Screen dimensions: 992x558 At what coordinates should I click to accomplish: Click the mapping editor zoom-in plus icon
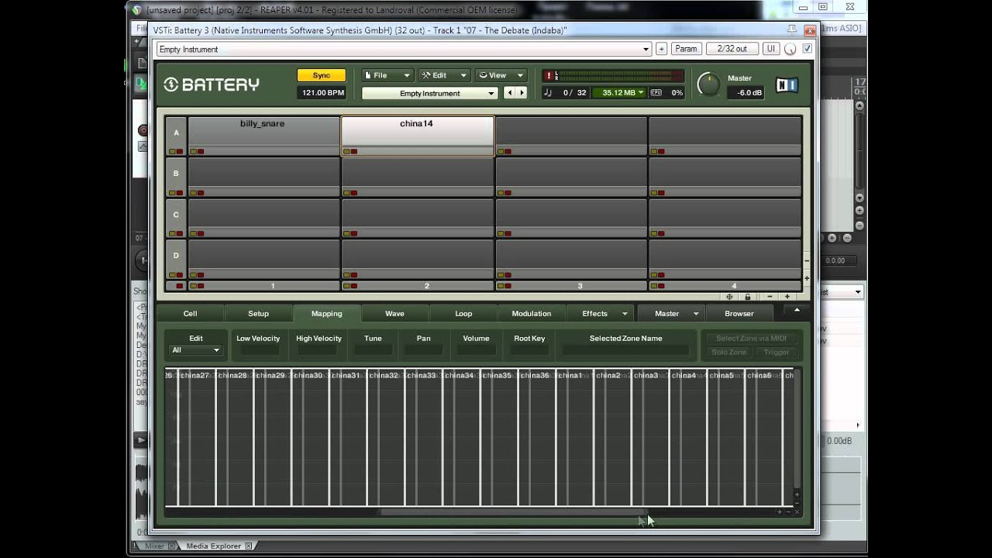[780, 511]
